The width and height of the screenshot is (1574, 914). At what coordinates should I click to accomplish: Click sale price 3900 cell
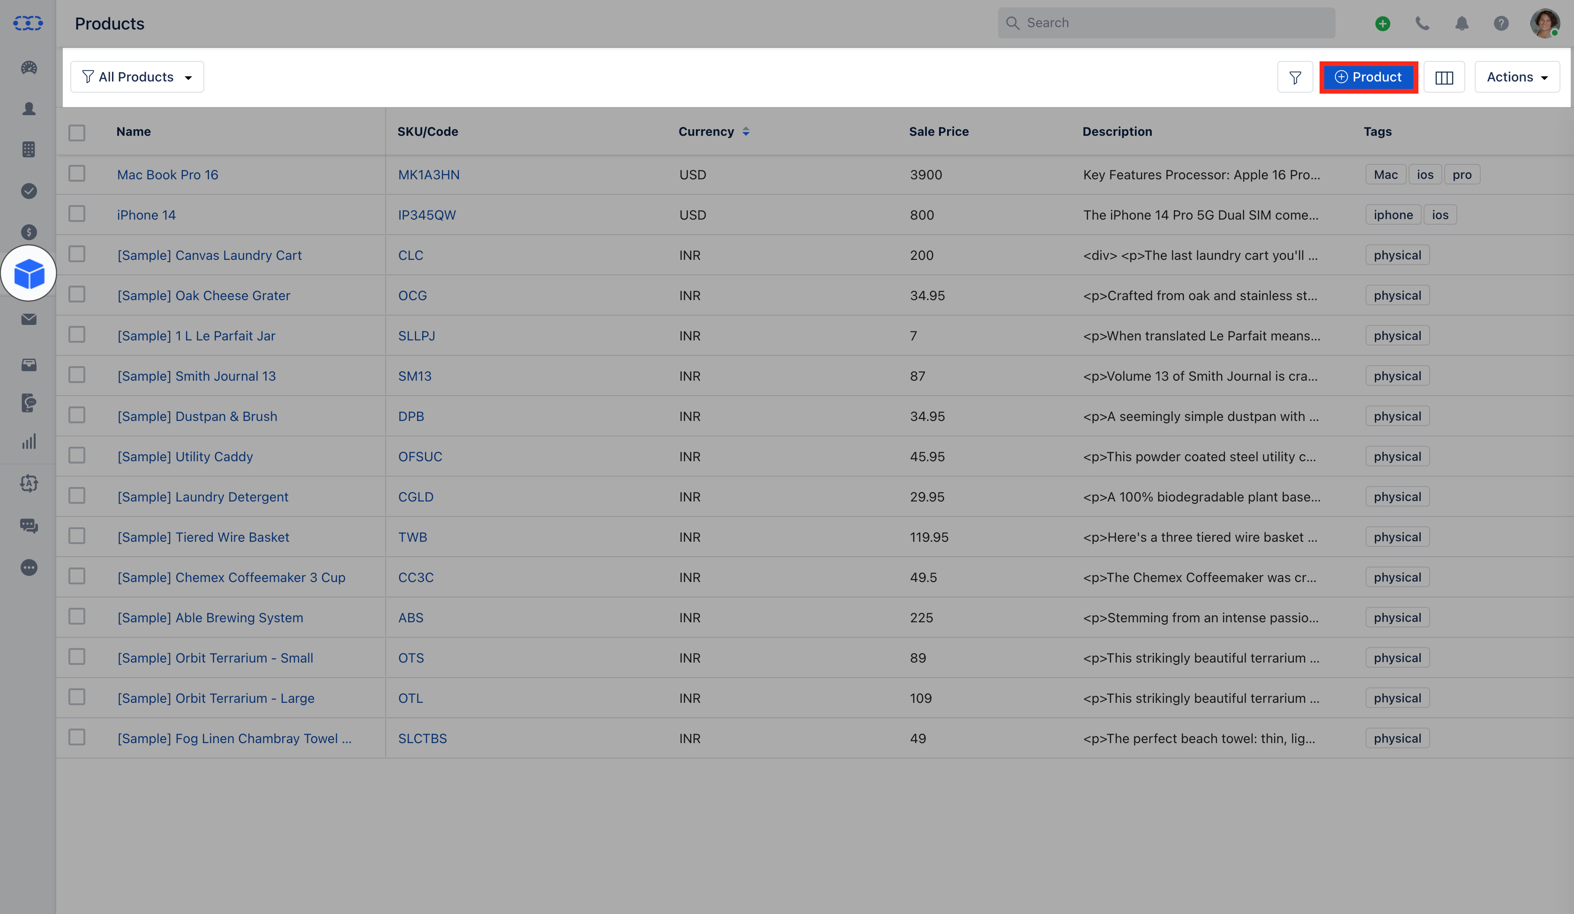pyautogui.click(x=925, y=175)
